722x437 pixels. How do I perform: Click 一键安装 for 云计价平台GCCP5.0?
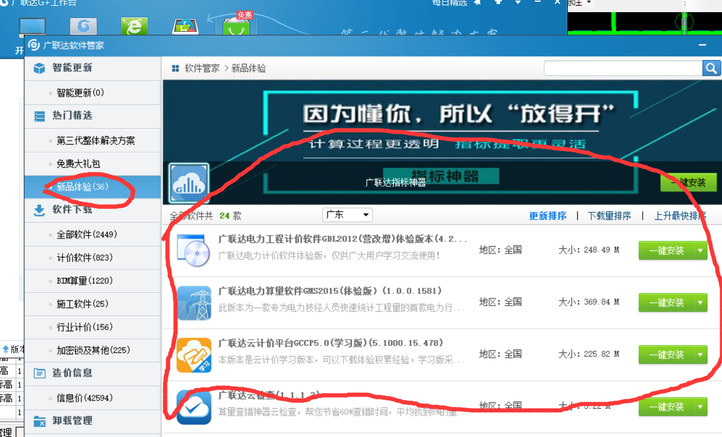tap(666, 355)
